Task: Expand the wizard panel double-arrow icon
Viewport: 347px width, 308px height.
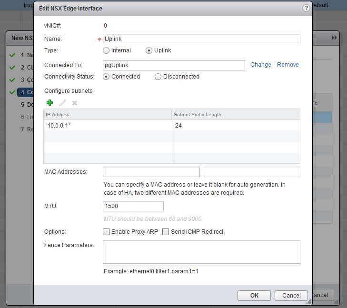Action: [x=334, y=38]
